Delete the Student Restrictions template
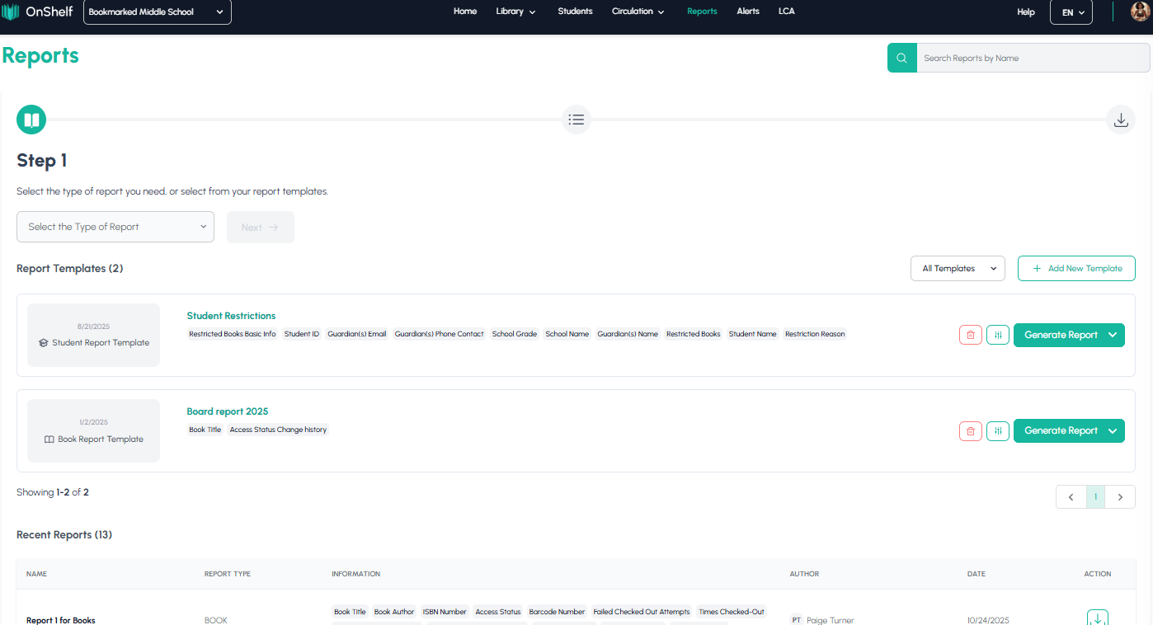1153x625 pixels. 971,335
